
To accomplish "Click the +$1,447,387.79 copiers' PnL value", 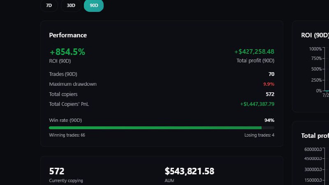I will (257, 104).
